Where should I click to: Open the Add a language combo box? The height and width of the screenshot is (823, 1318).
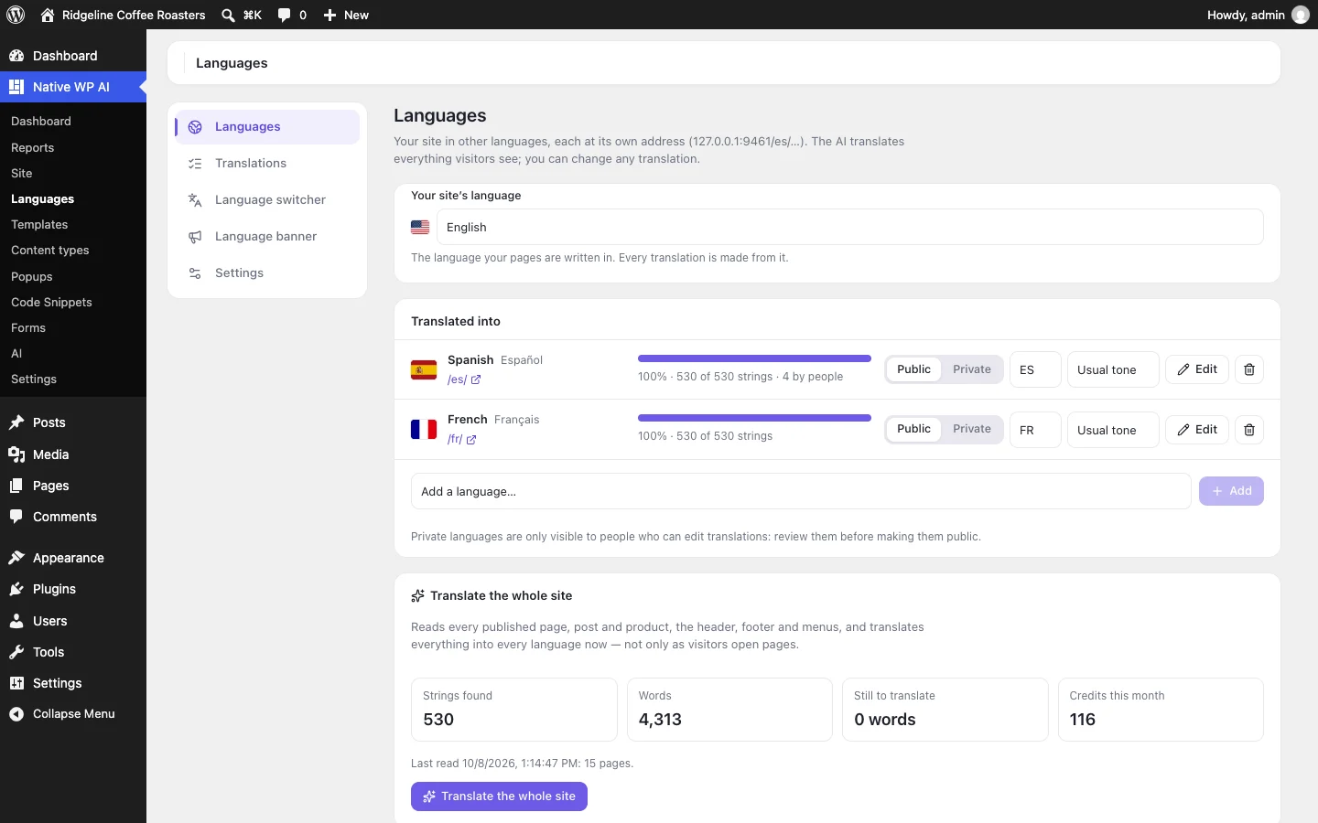[801, 491]
